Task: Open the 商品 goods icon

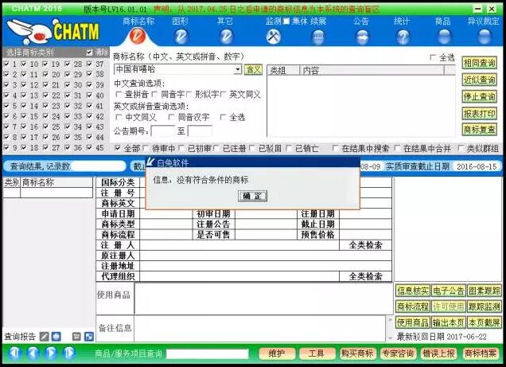Action: pyautogui.click(x=443, y=36)
